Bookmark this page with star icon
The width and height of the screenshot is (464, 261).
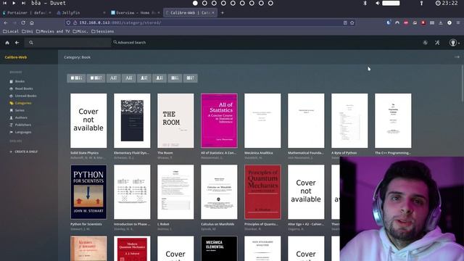(x=352, y=22)
